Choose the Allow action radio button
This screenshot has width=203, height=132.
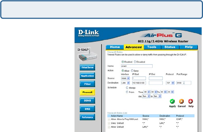click(x=123, y=71)
